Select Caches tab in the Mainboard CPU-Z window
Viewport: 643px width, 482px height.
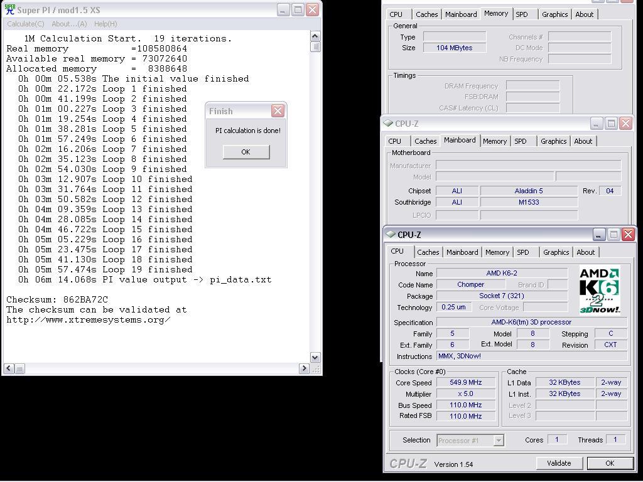(426, 141)
